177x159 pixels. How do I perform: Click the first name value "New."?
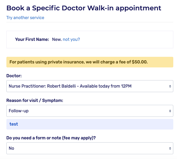point(57,39)
